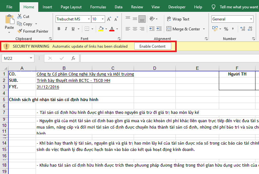Viewport: 259px width, 174px height.
Task: Click the Format Painter brush
Action: (x=20, y=31)
